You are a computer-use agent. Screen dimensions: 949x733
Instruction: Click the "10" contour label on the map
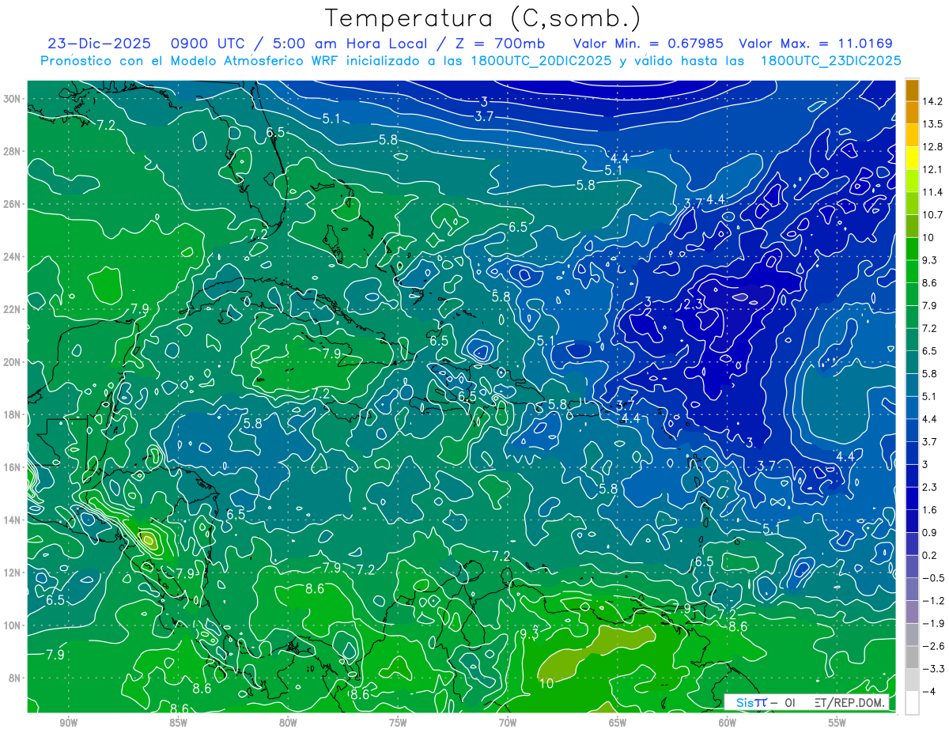coord(546,682)
